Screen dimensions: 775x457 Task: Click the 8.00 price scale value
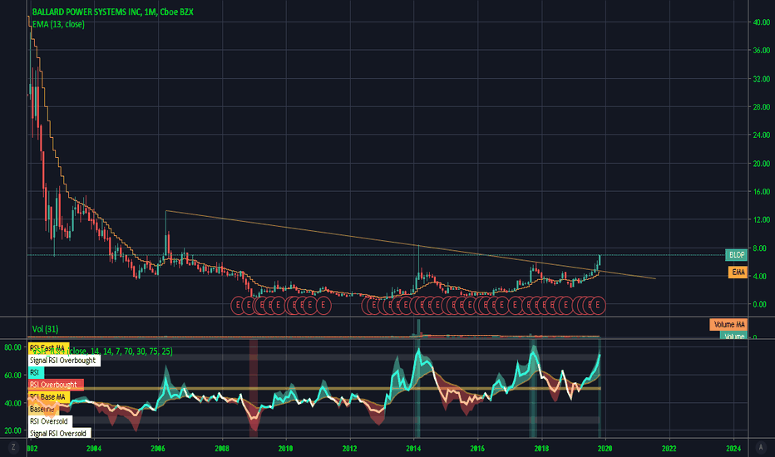click(759, 248)
